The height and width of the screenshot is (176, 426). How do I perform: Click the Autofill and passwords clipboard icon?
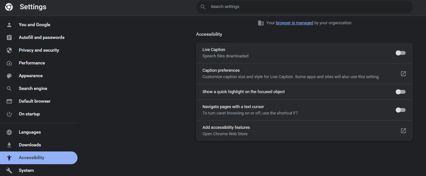coord(9,38)
